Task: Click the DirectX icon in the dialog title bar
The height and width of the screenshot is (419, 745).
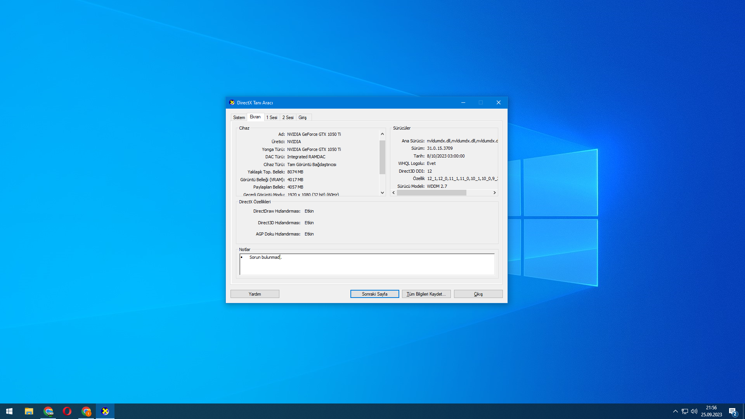Action: point(232,102)
